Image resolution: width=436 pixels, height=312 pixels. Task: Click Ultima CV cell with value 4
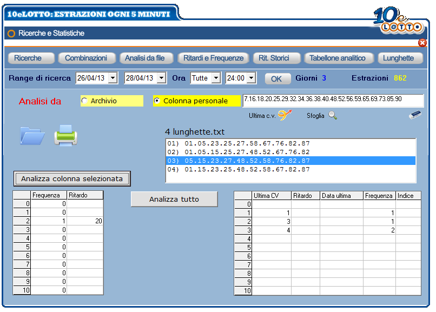272,230
